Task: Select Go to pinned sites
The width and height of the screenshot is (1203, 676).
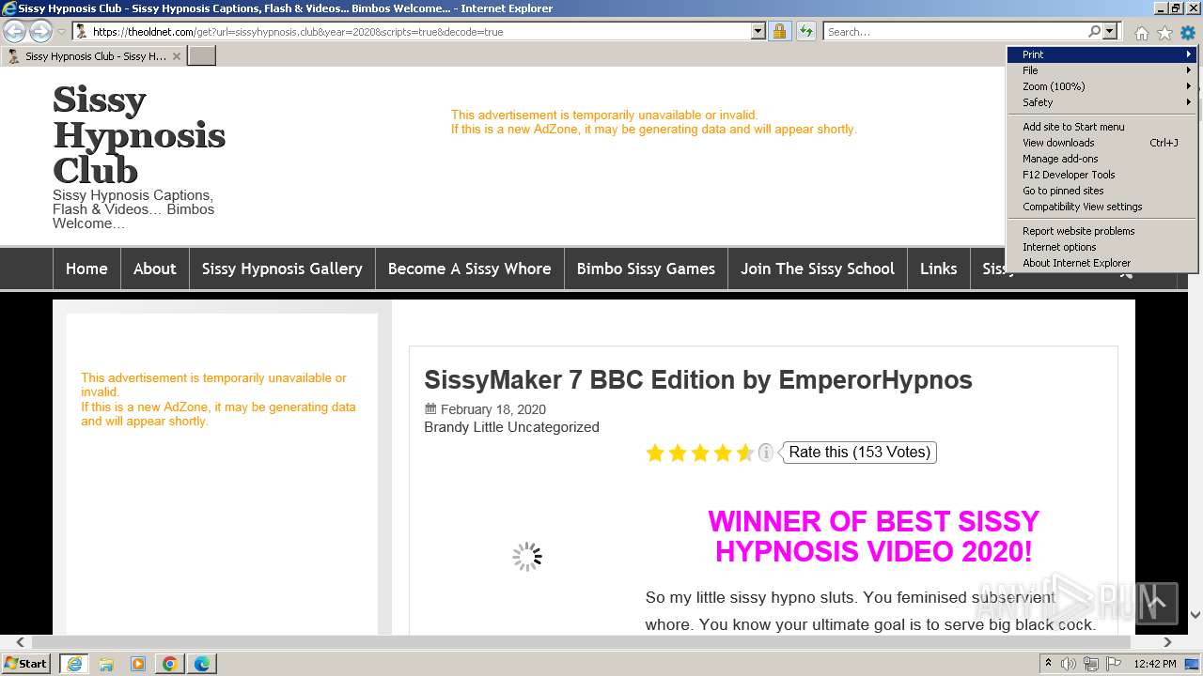Action: click(x=1101, y=191)
